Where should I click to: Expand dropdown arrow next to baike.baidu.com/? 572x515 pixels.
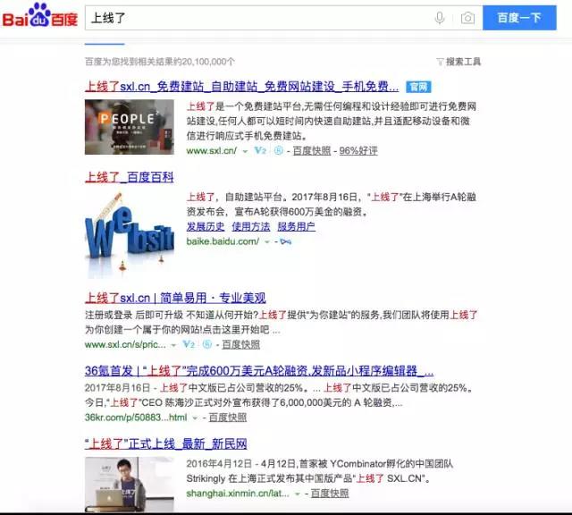point(267,242)
